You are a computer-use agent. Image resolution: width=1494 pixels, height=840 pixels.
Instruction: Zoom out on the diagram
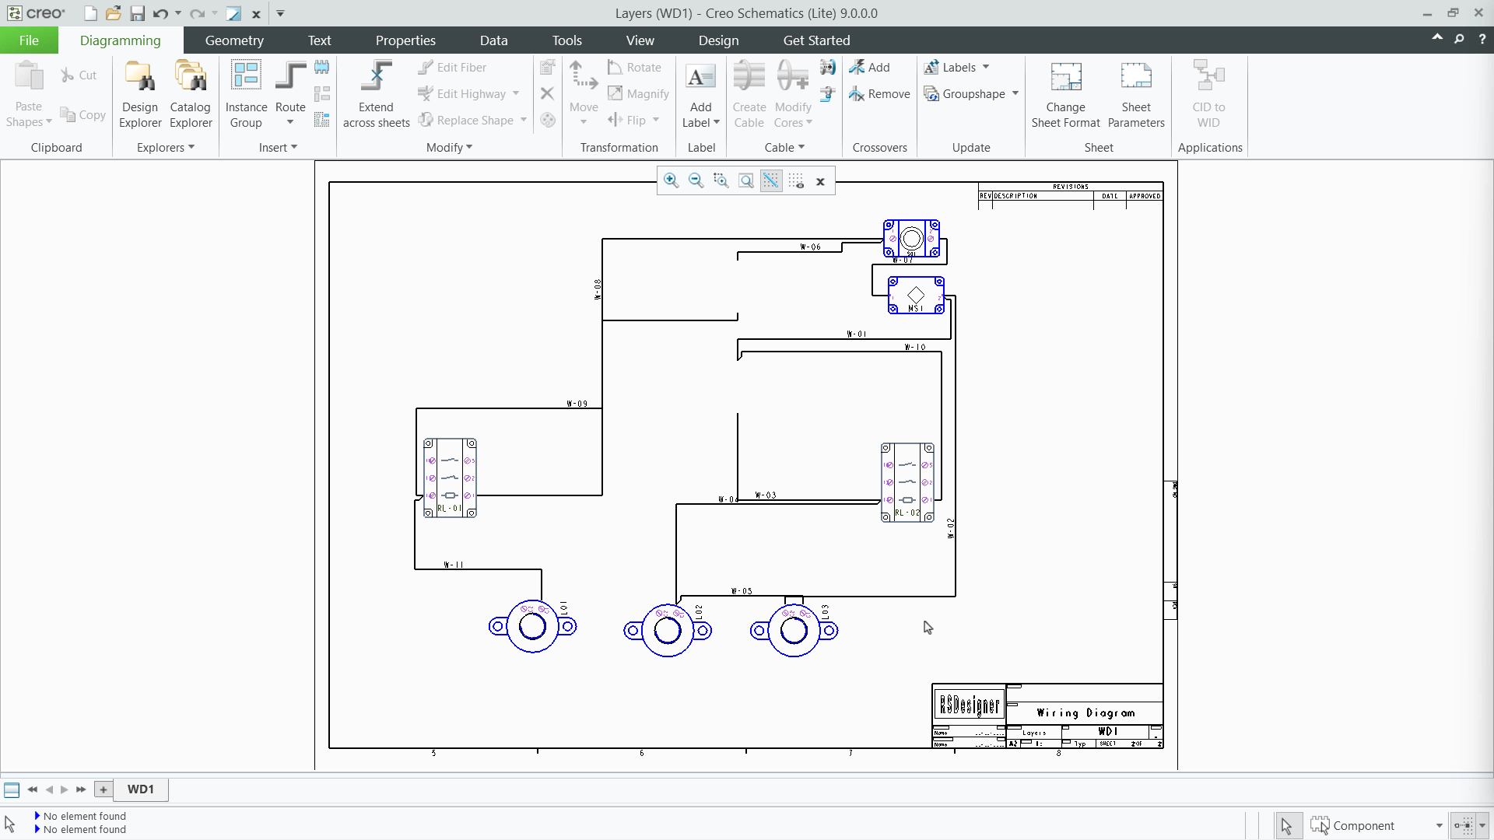pyautogui.click(x=696, y=181)
